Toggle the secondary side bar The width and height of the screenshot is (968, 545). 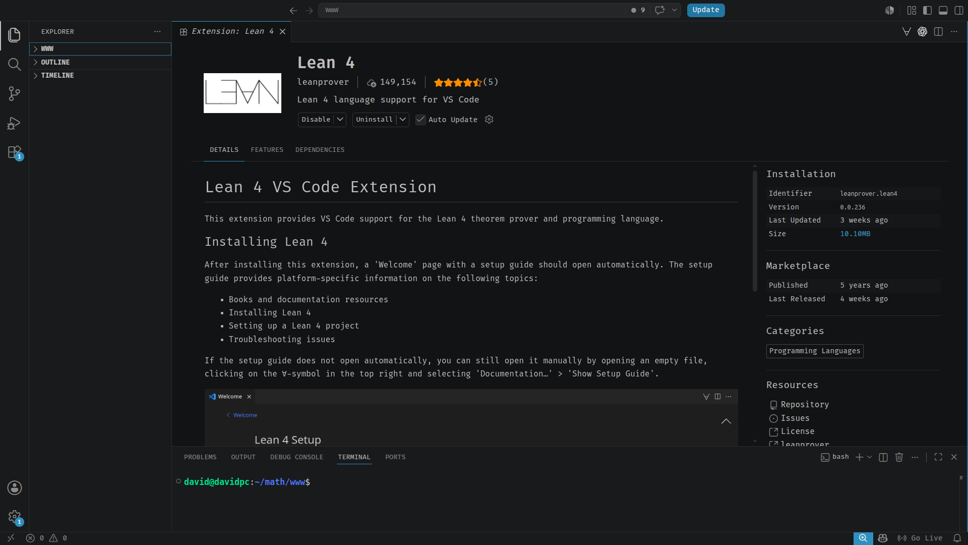click(x=959, y=10)
